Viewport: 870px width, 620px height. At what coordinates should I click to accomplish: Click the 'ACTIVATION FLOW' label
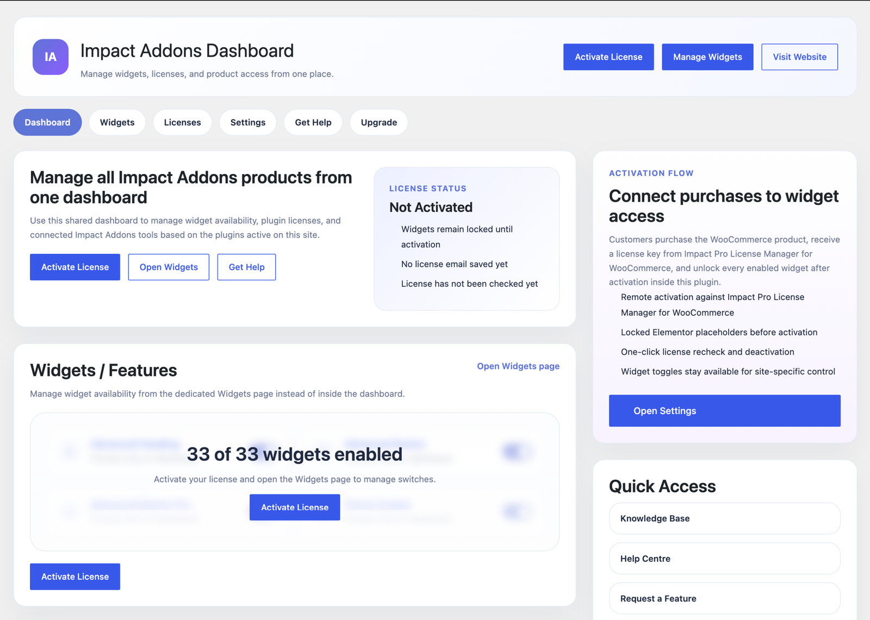[651, 173]
